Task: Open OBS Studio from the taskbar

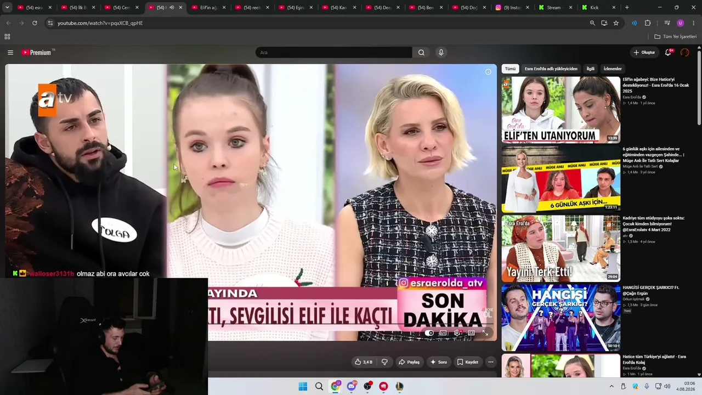Action: (367, 387)
